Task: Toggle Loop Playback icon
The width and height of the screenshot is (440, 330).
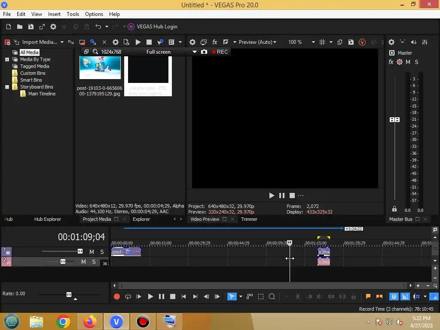Action: pyautogui.click(x=128, y=296)
